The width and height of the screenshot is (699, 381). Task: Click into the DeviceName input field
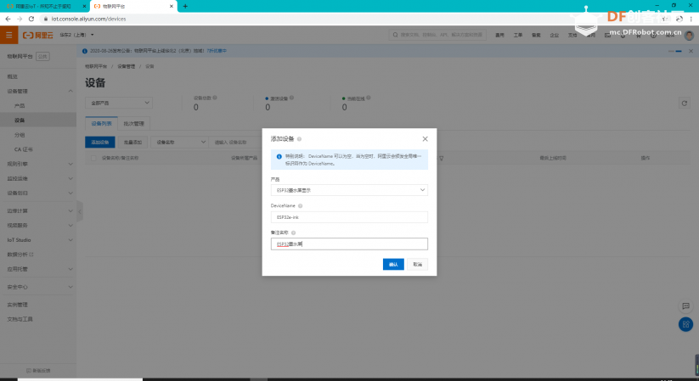click(x=349, y=217)
